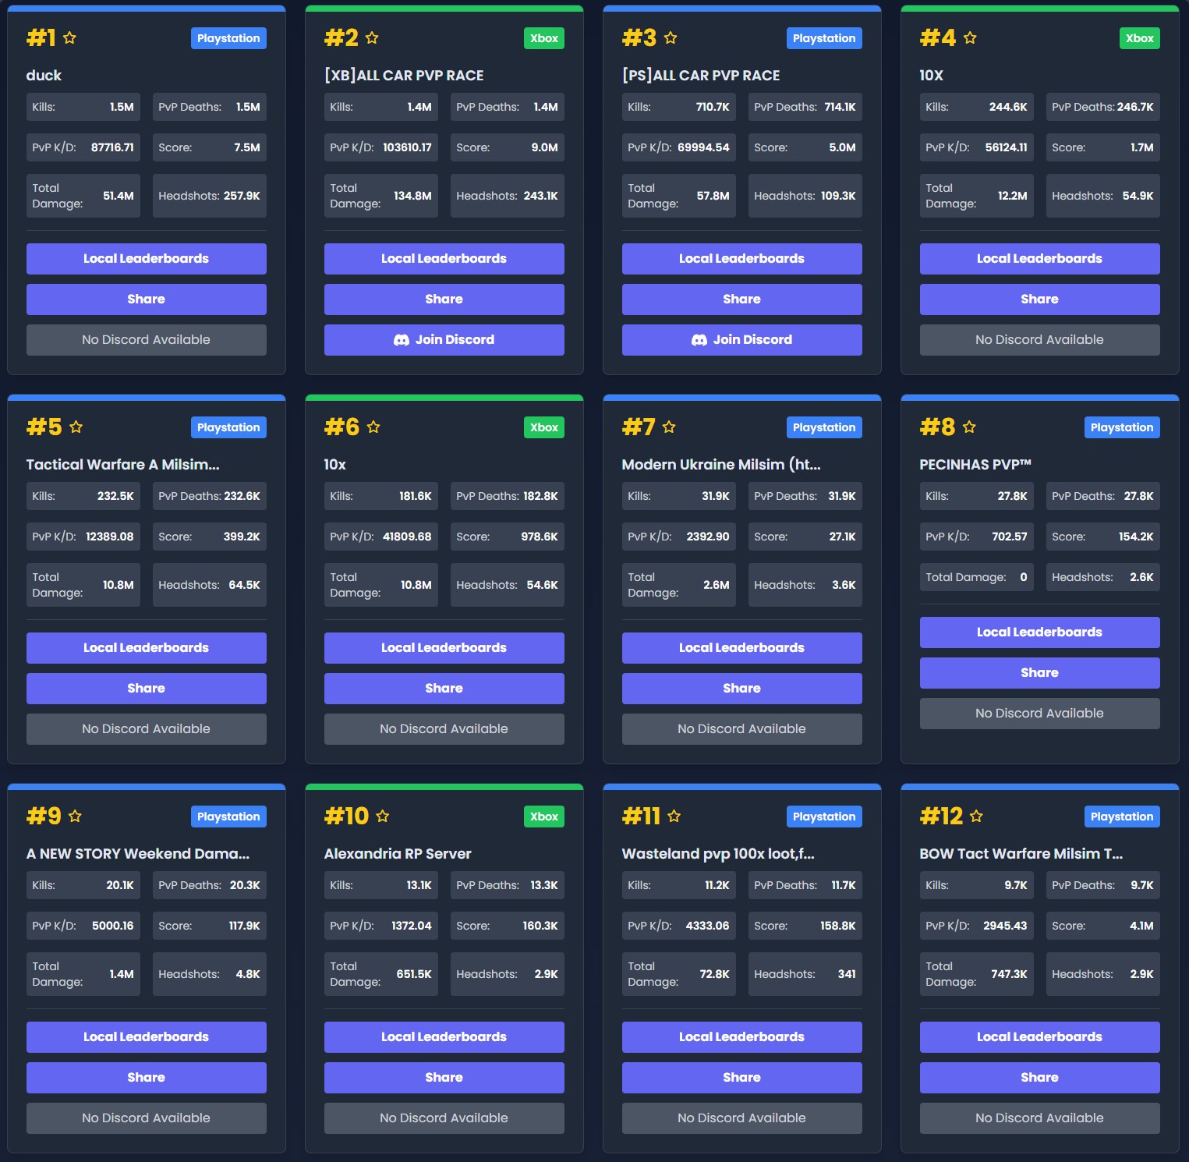
Task: Select Score value 978.6K
Action: tap(540, 537)
